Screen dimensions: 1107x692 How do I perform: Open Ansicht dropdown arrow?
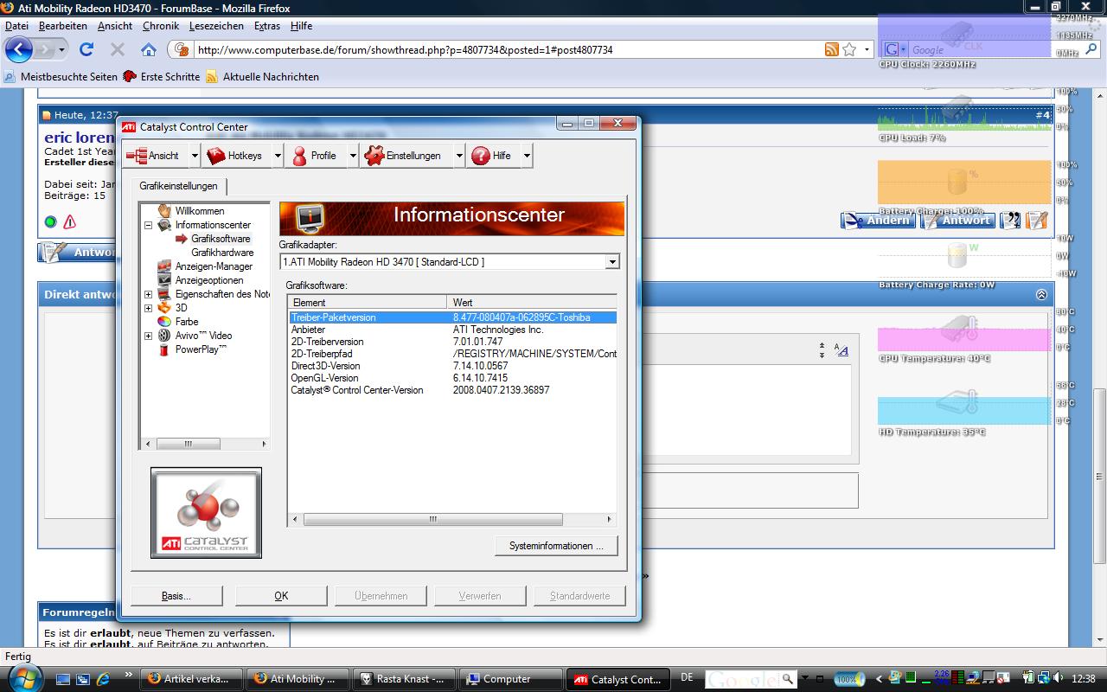point(194,156)
